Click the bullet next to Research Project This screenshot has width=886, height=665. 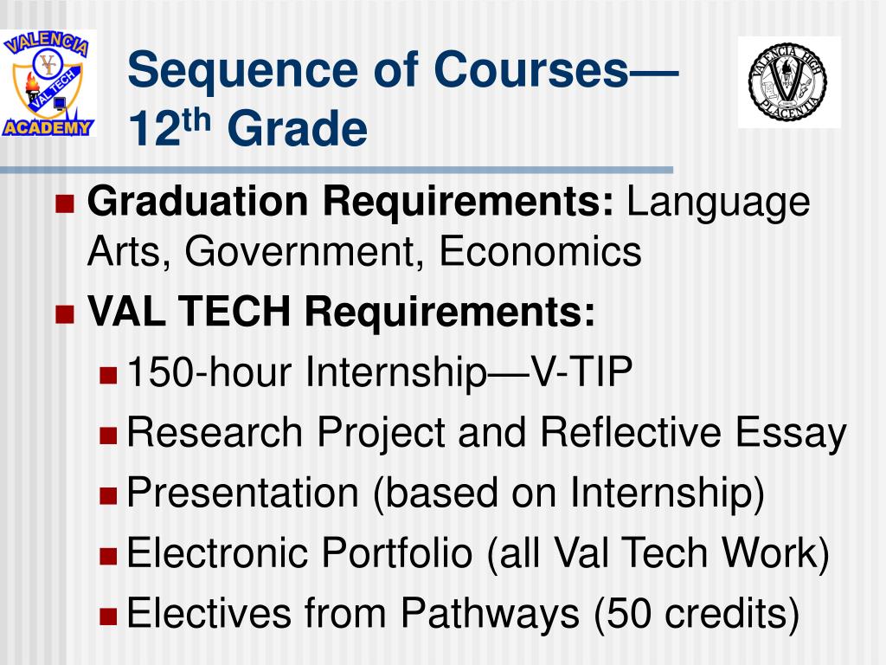pos(108,436)
